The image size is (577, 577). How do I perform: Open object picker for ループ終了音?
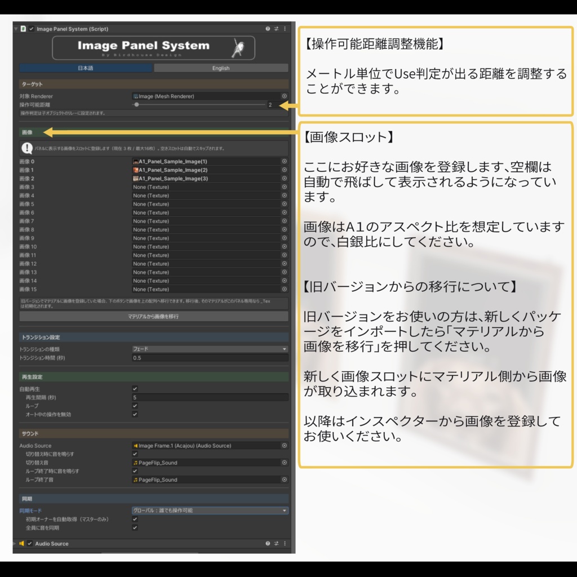click(x=285, y=480)
